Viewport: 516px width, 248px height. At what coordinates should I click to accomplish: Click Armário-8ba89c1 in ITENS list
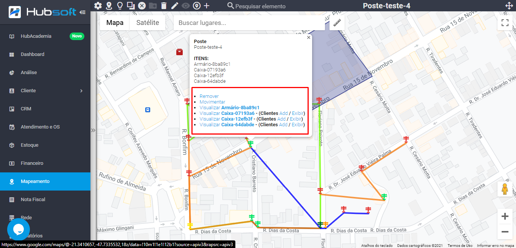point(212,64)
